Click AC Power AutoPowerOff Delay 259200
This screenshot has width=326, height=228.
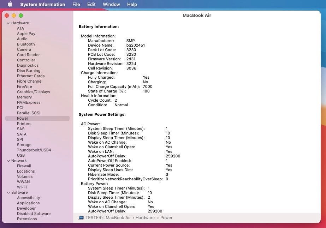173,156
